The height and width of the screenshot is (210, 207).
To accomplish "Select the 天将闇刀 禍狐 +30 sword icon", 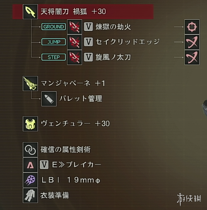I will 30,12.
